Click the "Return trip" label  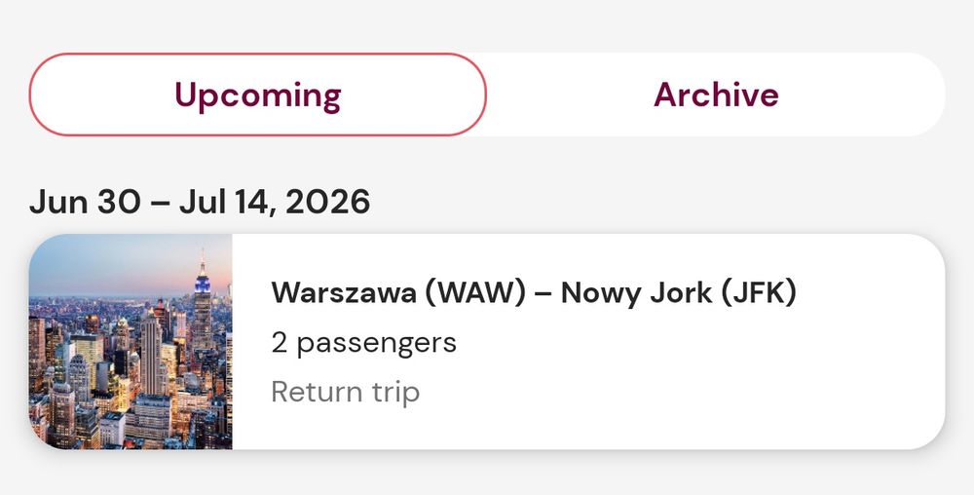(x=345, y=392)
